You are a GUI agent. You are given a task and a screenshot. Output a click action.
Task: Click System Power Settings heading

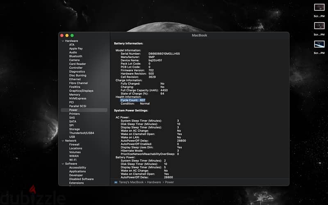pyautogui.click(x=131, y=110)
